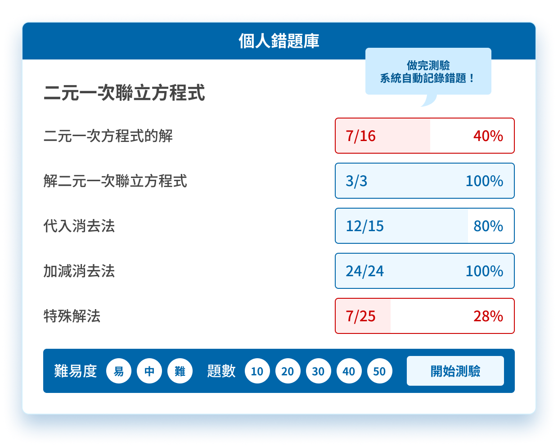Choose 30 questions for the quiz
Image resolution: width=558 pixels, height=447 pixels.
coord(318,371)
